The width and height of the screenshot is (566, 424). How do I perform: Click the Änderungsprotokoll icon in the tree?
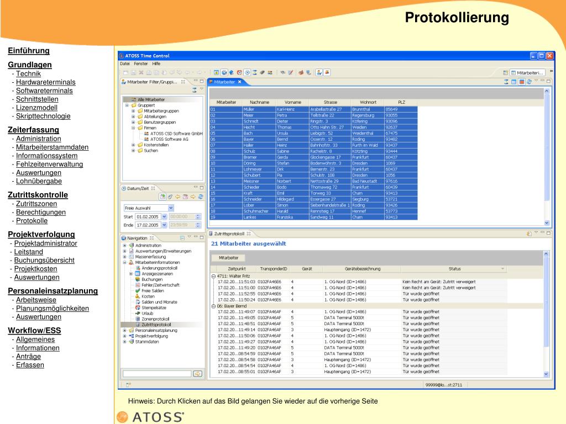click(138, 268)
